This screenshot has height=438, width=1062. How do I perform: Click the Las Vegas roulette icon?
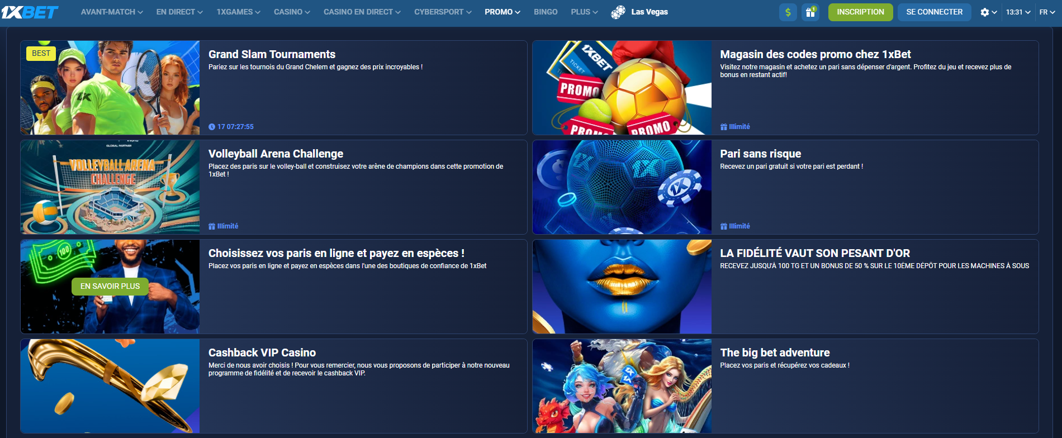618,12
